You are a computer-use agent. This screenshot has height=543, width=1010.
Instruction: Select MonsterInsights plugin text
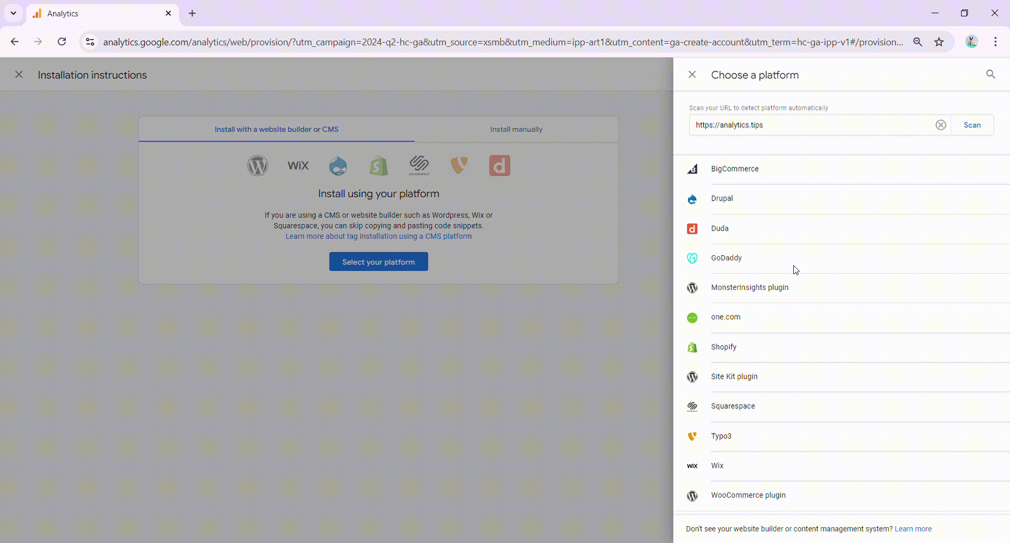750,287
